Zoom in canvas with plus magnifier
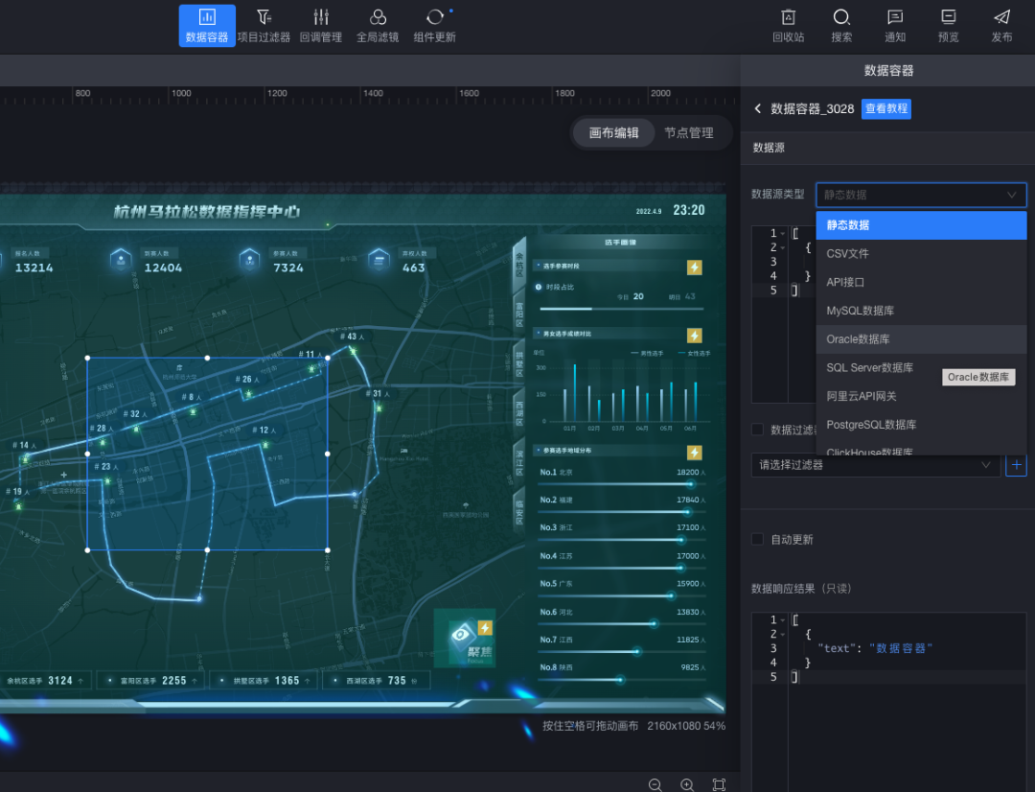The height and width of the screenshot is (792, 1035). [687, 784]
